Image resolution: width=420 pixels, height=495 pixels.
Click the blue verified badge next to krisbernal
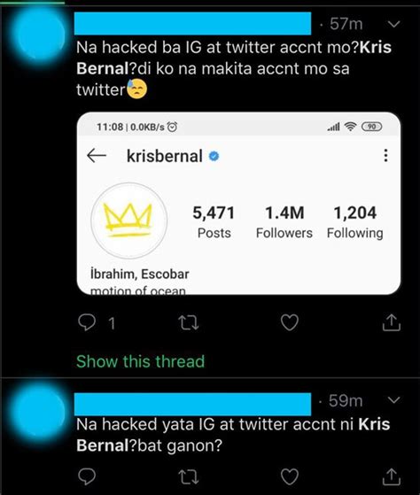pyautogui.click(x=214, y=156)
